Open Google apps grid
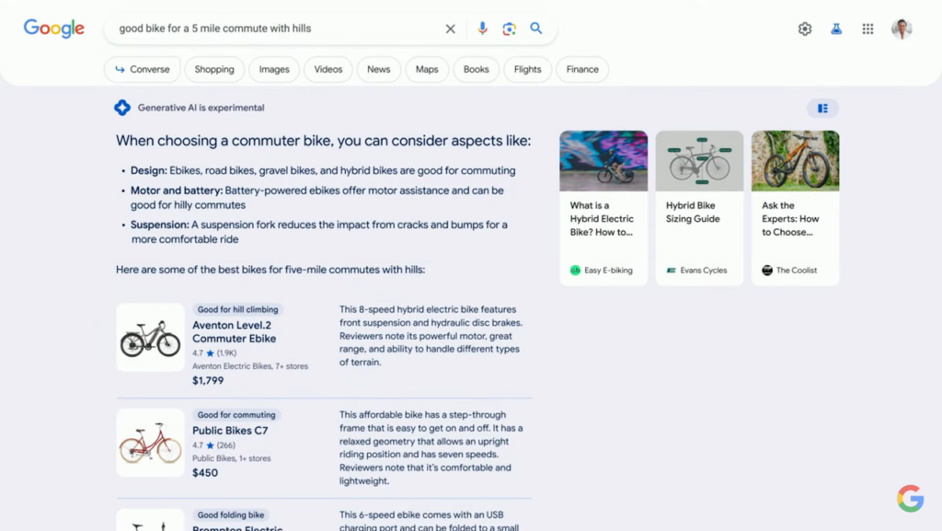Screen dimensions: 942x531 tap(867, 29)
